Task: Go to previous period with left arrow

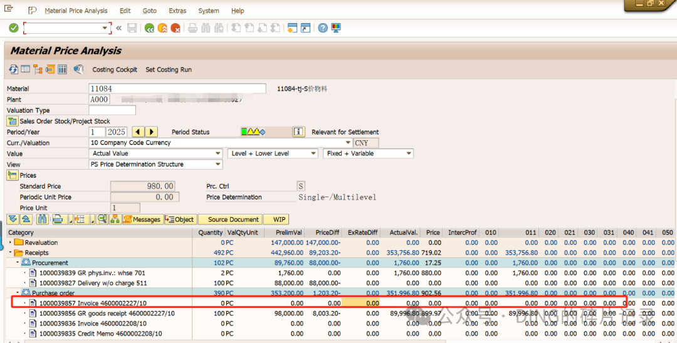Action: [138, 132]
